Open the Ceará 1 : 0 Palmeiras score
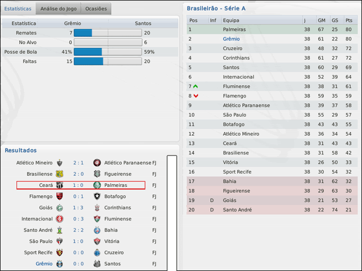 [78, 185]
